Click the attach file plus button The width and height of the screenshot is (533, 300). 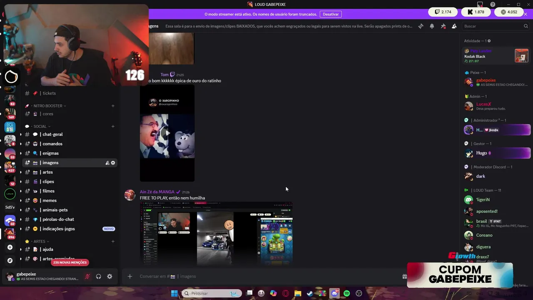(130, 276)
